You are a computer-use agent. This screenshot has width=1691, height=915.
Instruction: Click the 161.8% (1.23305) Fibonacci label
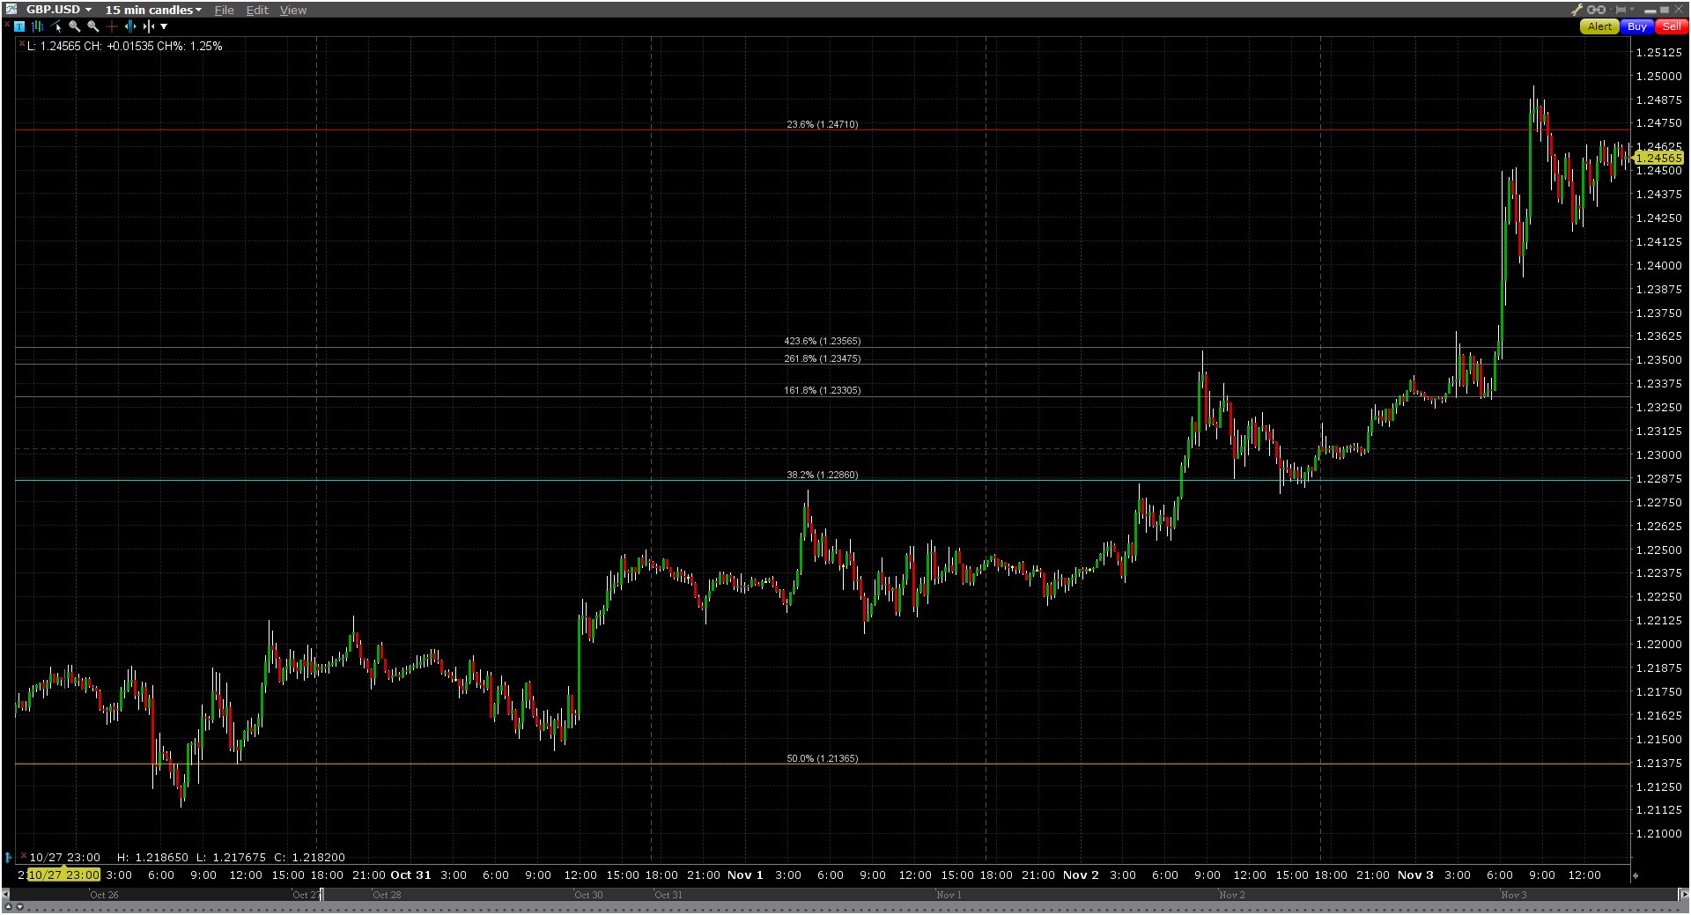pyautogui.click(x=823, y=390)
